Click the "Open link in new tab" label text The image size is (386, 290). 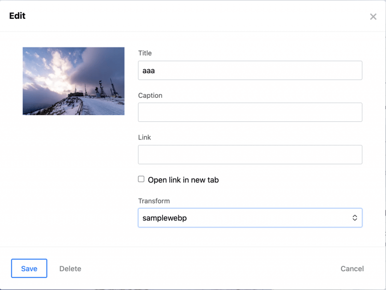coord(183,180)
